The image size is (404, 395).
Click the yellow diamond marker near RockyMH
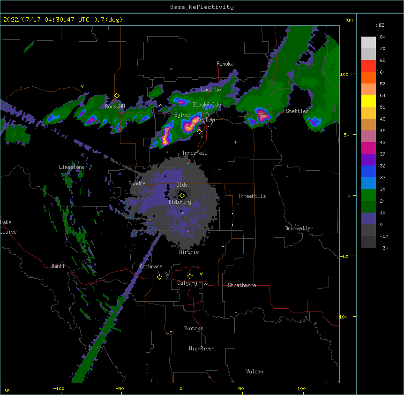(117, 96)
